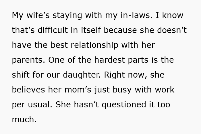Click the word "doesn't"
The height and width of the screenshot is (134, 201).
coord(172,30)
